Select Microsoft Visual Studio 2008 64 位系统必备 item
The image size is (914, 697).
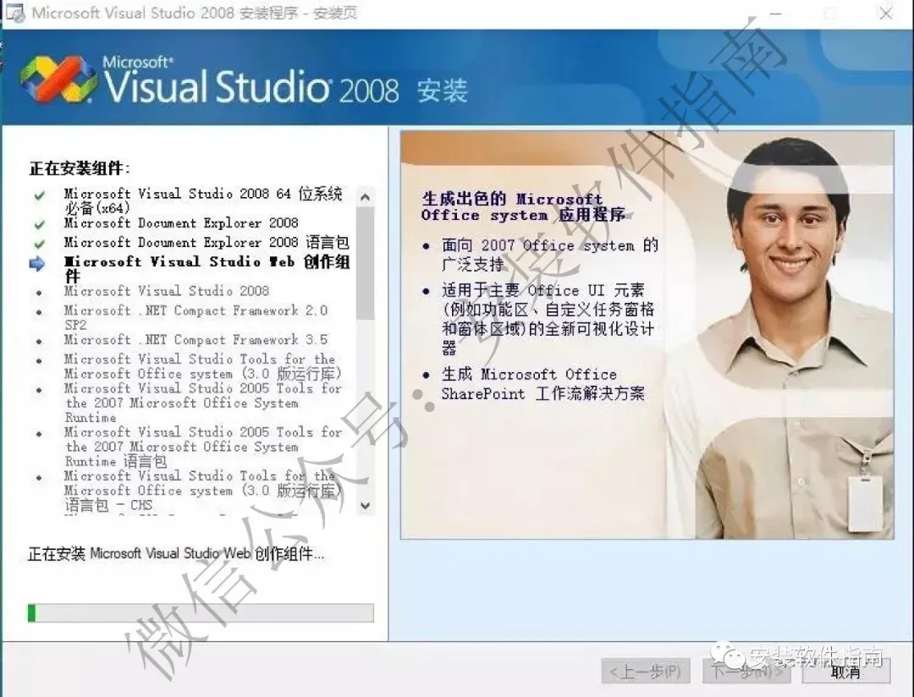(203, 200)
